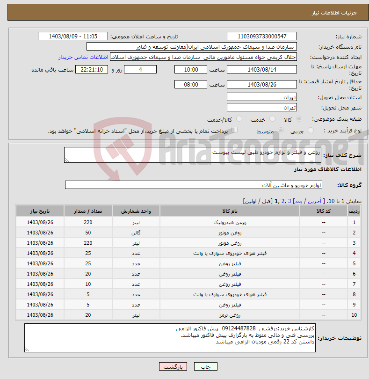Toggle the اسناد خزانه اسلامی payment checkbox
Screen dimensions: 369x379
tap(235, 130)
